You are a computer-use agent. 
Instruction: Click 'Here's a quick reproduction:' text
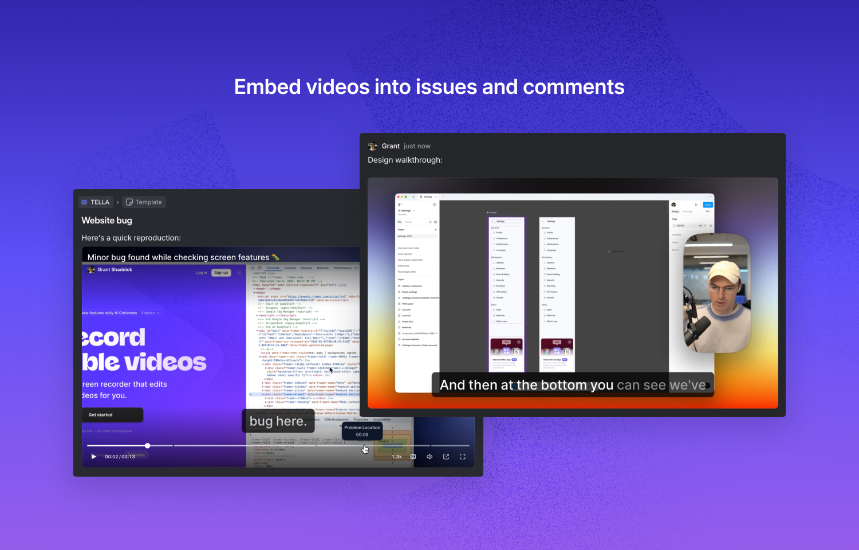pos(131,238)
